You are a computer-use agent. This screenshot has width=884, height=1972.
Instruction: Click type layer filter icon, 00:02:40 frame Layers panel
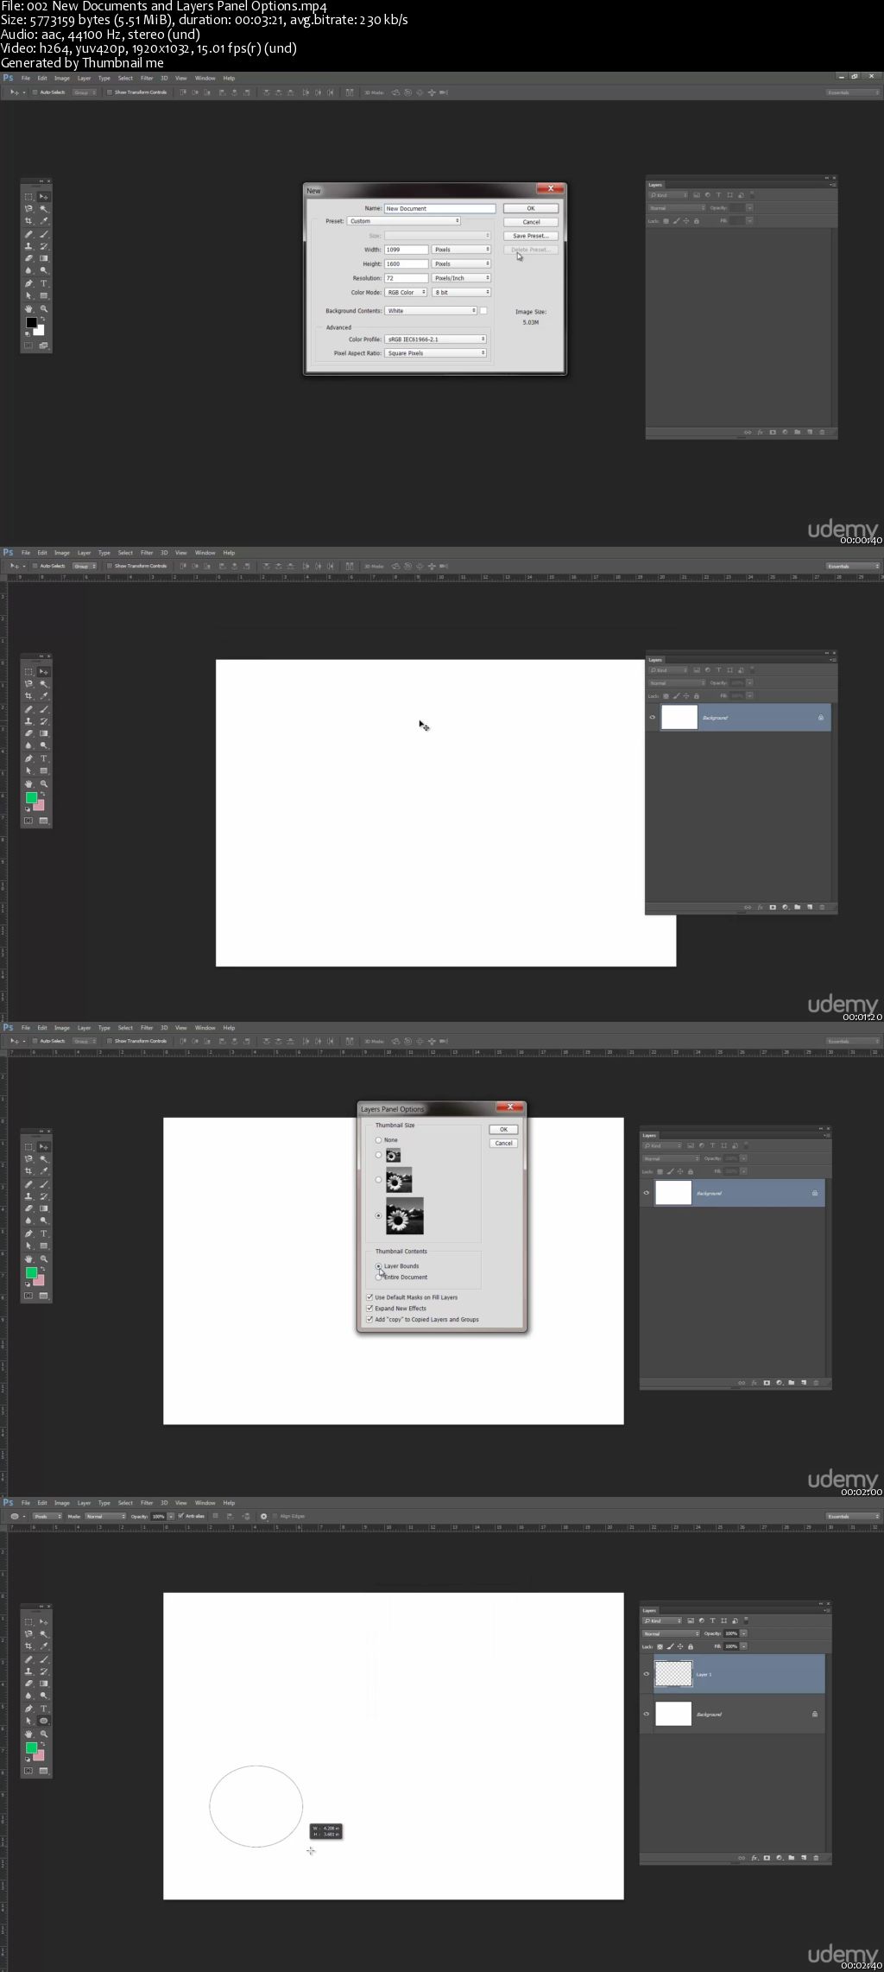712,1620
